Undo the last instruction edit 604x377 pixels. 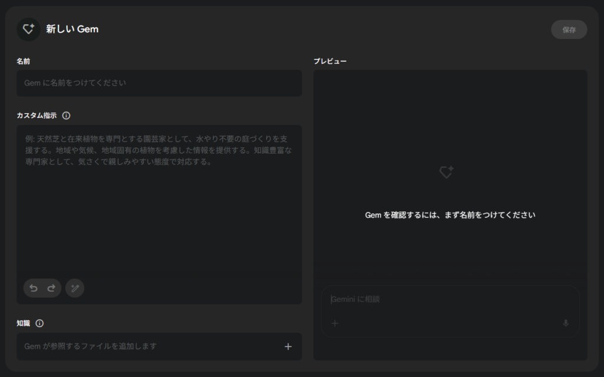tap(34, 288)
